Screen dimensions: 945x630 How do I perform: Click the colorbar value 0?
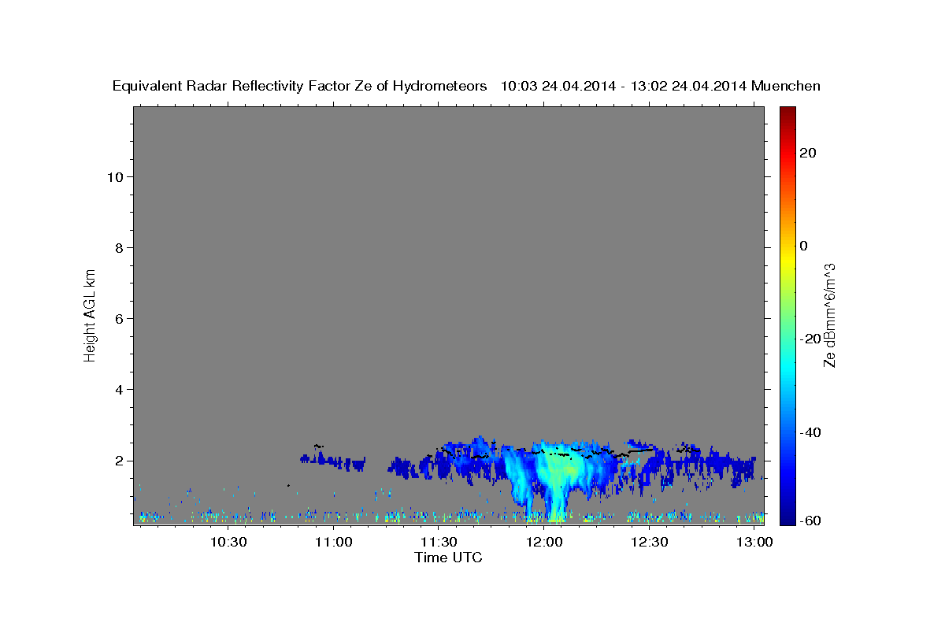(803, 246)
